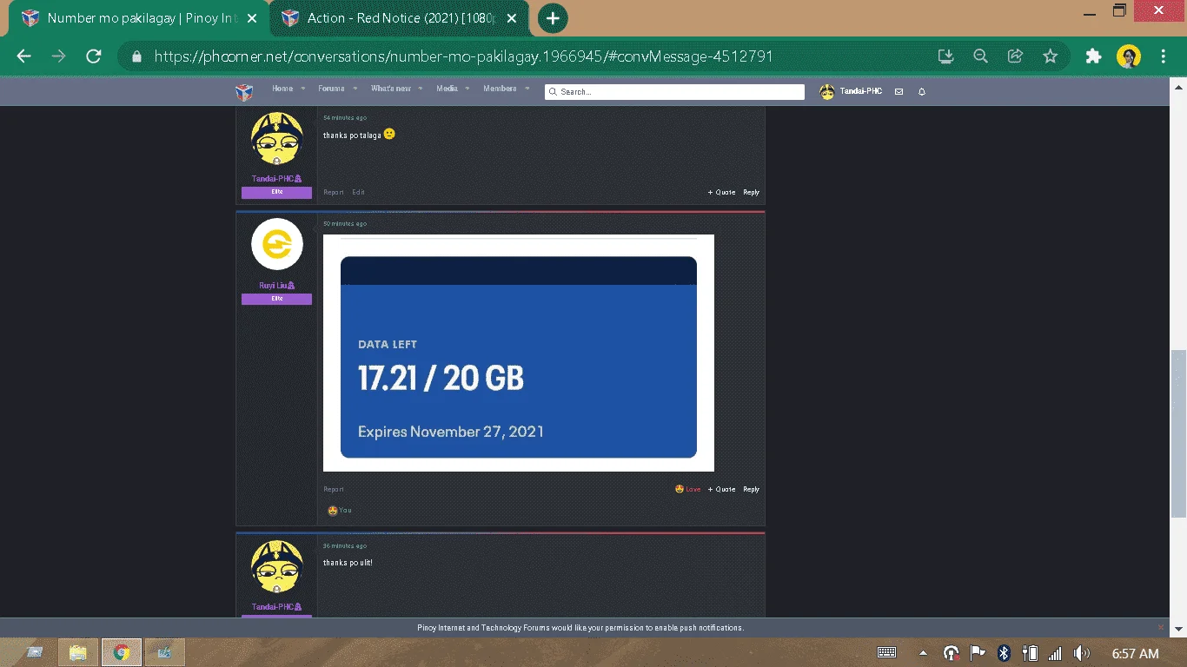Edit the 'thanks po talaga' post
Viewport: 1187px width, 667px height.
pos(358,192)
